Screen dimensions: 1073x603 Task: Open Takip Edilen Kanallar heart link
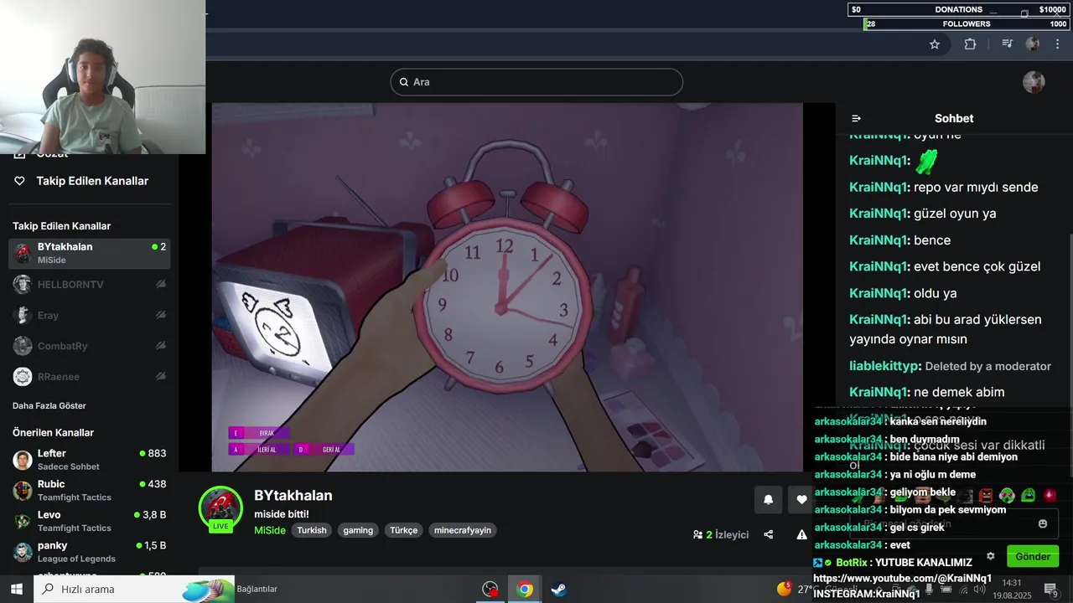(81, 181)
